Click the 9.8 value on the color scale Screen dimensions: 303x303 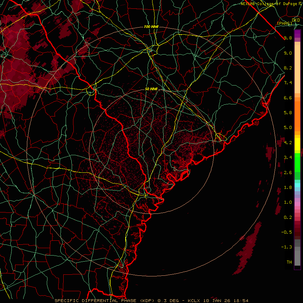288,38
